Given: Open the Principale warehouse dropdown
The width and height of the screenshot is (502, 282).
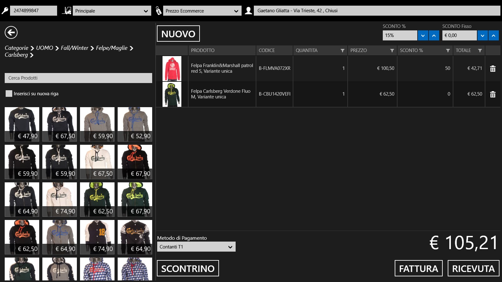Looking at the screenshot, I should click(x=111, y=11).
